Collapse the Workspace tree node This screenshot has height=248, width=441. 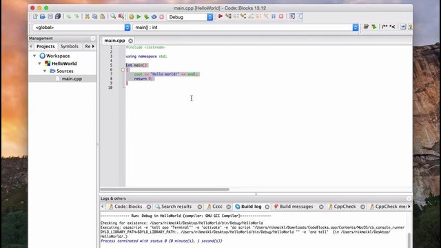pos(34,56)
